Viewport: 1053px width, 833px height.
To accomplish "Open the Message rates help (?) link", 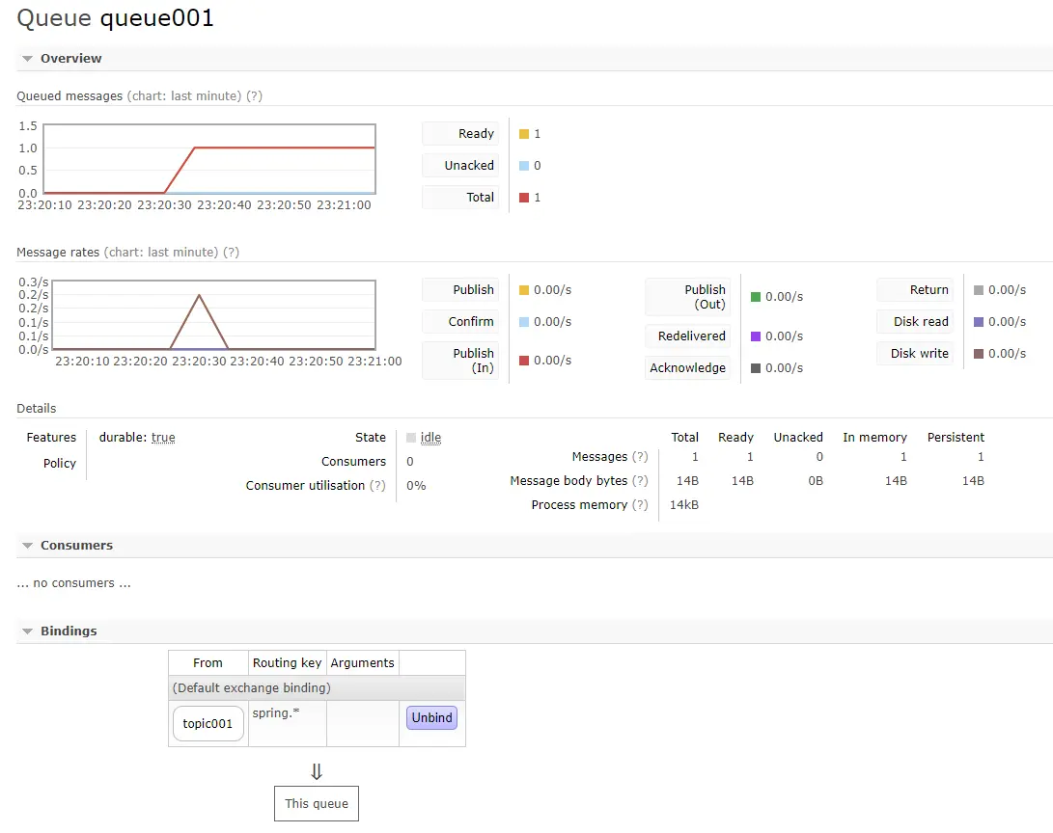I will 231,253.
